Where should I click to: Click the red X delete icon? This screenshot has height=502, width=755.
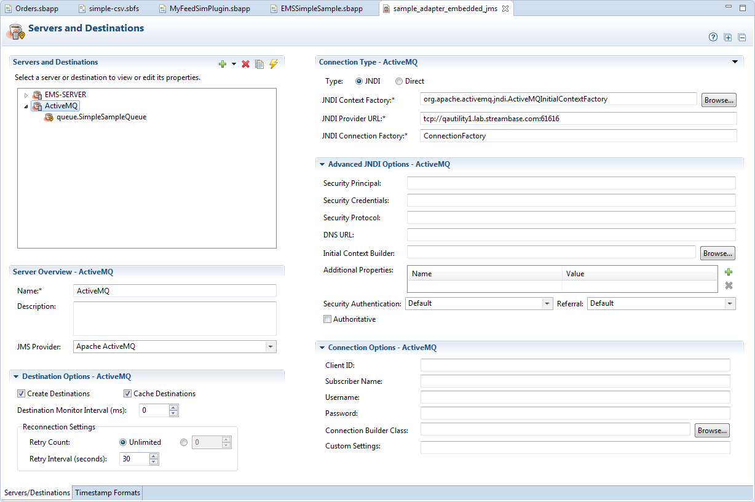[x=246, y=64]
